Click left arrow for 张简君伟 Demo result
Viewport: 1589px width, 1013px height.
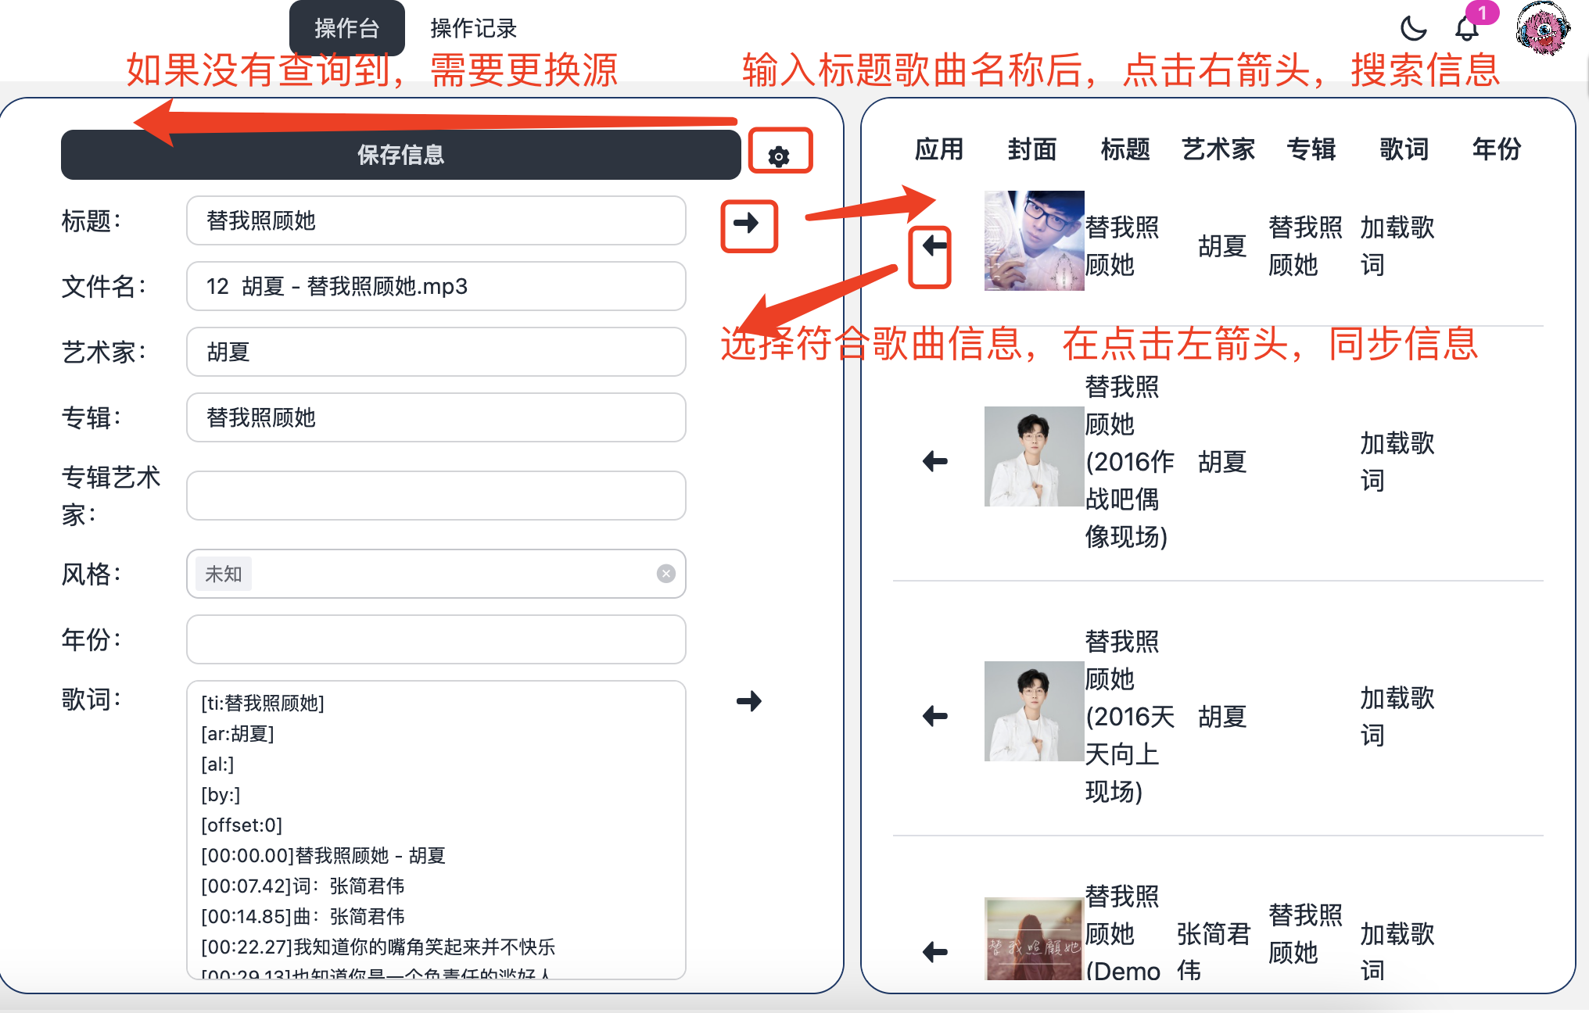pyautogui.click(x=934, y=952)
